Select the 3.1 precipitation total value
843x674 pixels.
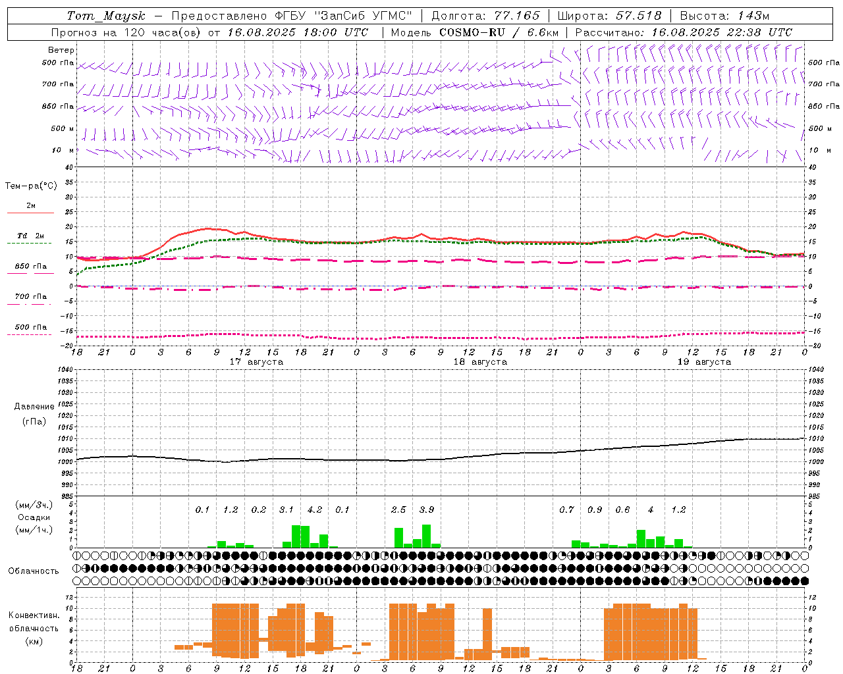(286, 509)
